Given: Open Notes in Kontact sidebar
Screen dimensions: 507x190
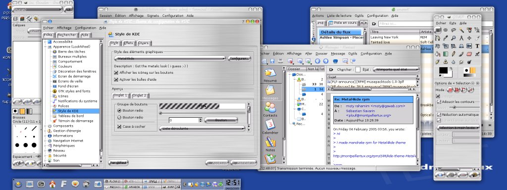Looking at the screenshot, I should [270, 144].
